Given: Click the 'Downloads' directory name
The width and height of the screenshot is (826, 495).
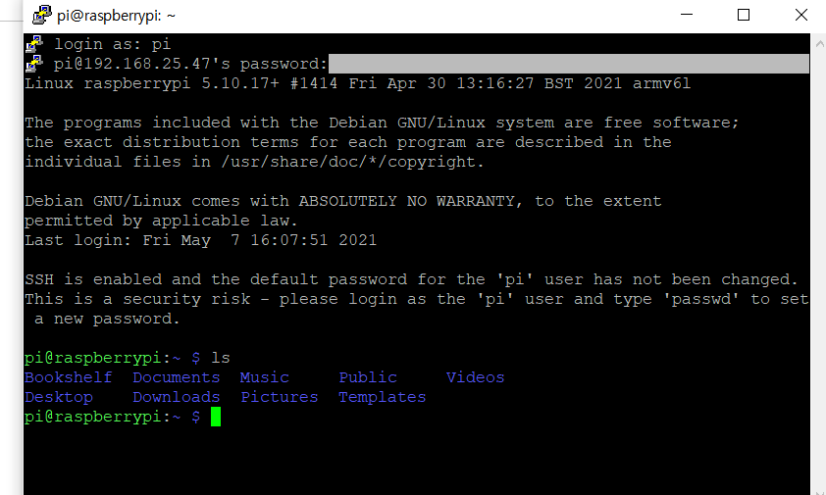Looking at the screenshot, I should pos(177,397).
